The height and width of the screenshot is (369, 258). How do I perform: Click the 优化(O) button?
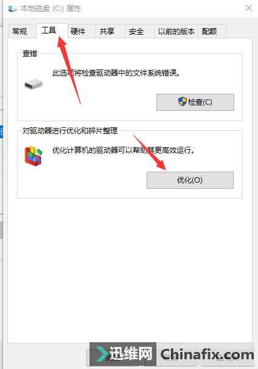pyautogui.click(x=190, y=180)
